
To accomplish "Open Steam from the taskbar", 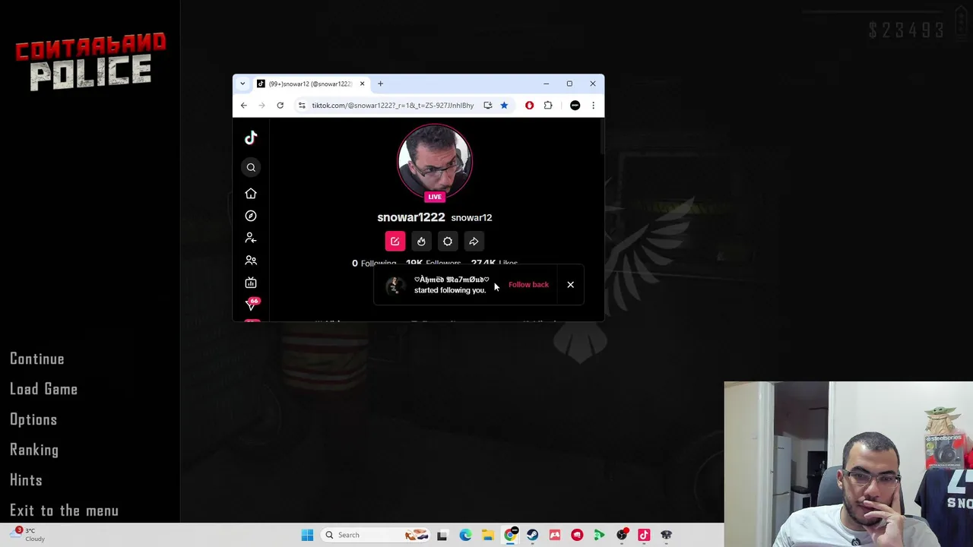I will pos(532,535).
